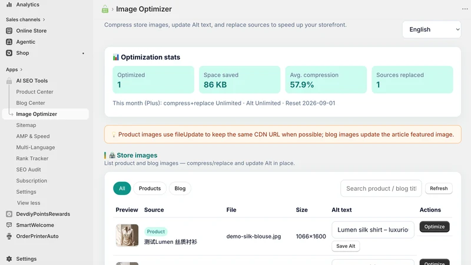Click the Settings gear icon

(9, 259)
